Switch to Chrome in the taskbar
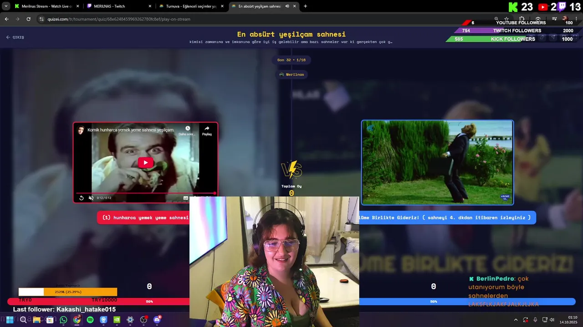The width and height of the screenshot is (583, 327). [x=77, y=320]
